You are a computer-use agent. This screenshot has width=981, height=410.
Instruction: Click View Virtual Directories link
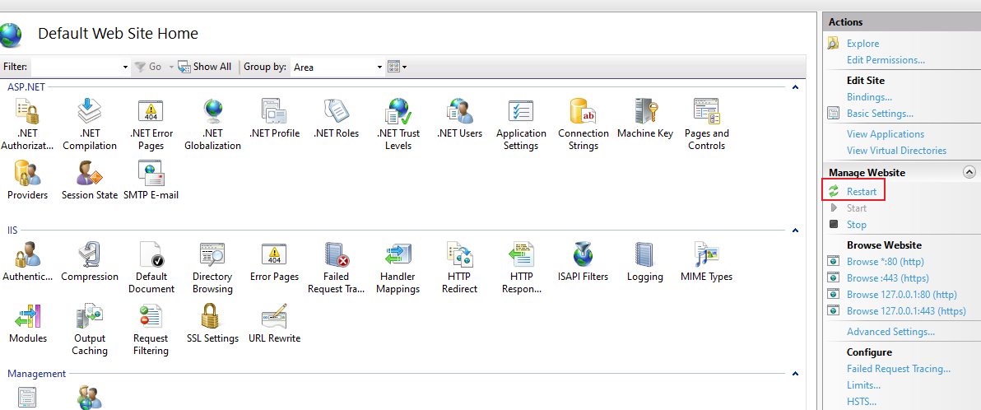pos(896,151)
